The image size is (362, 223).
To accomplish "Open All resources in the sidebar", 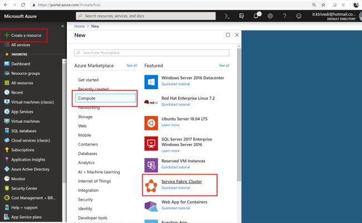I will click(22, 83).
